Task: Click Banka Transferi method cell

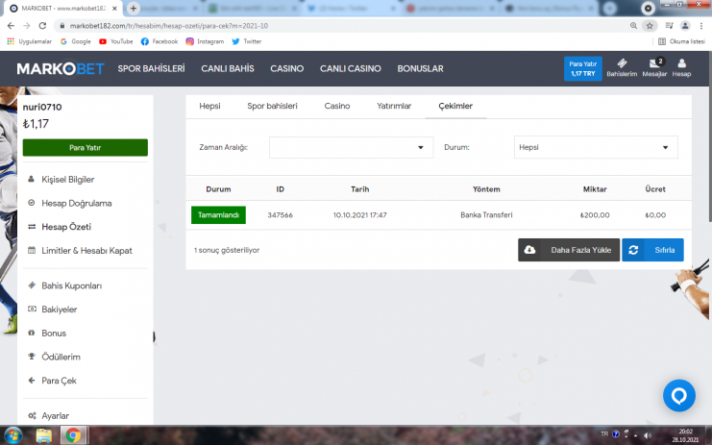Action: pos(486,214)
